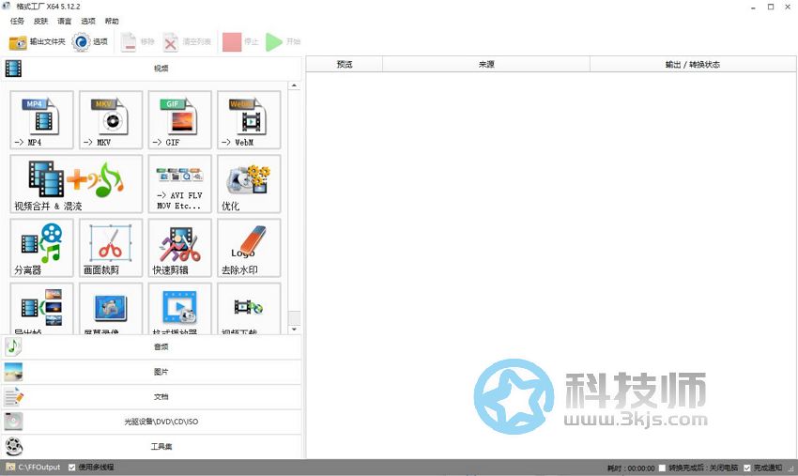Choose the -> MP4 conversion icon
The height and width of the screenshot is (476, 798).
pos(41,119)
